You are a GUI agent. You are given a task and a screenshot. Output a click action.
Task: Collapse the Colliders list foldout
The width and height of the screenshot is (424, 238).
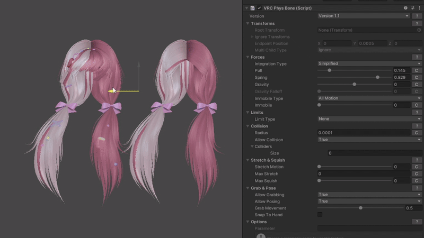pos(252,147)
